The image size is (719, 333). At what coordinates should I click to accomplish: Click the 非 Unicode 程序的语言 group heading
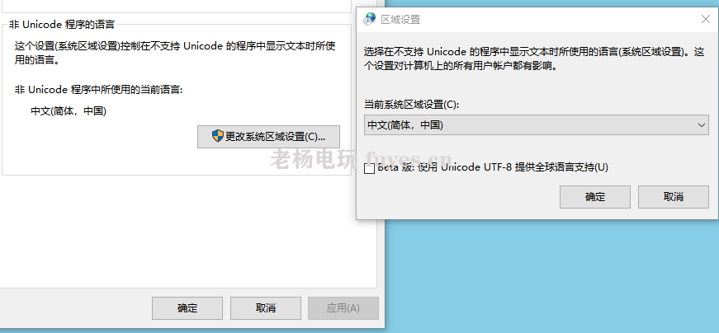[61, 24]
